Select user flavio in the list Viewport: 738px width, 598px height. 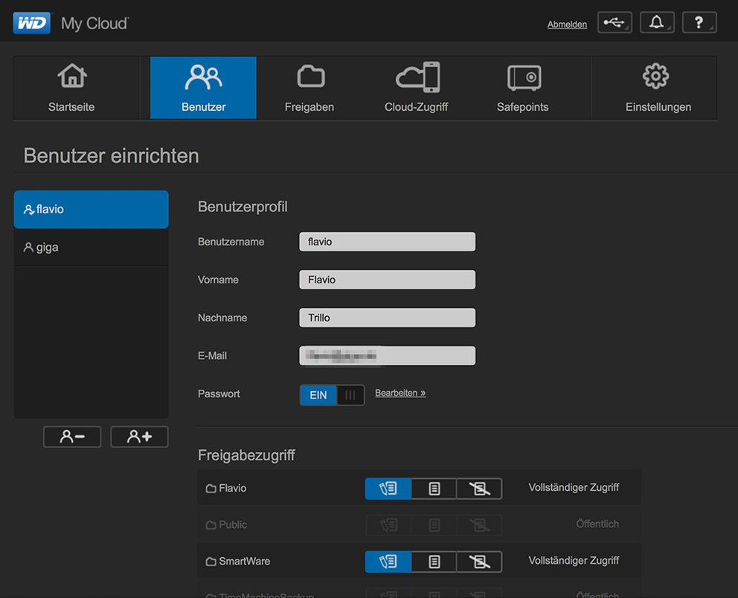pyautogui.click(x=92, y=209)
